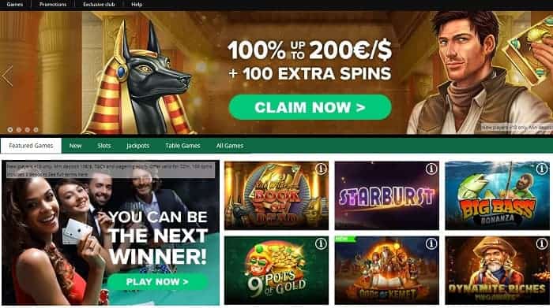The image size is (553, 308).
Task: Open info icon on Book of Dead
Action: tap(321, 169)
